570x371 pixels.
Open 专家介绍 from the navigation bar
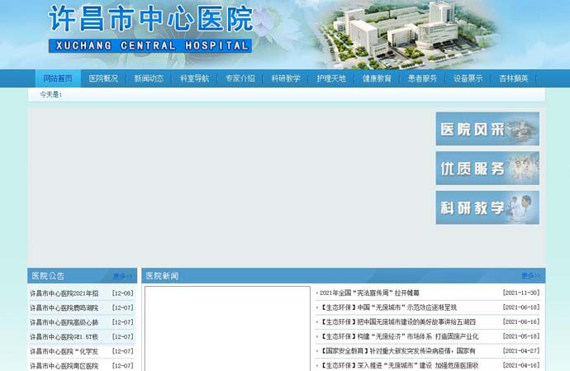coord(240,78)
